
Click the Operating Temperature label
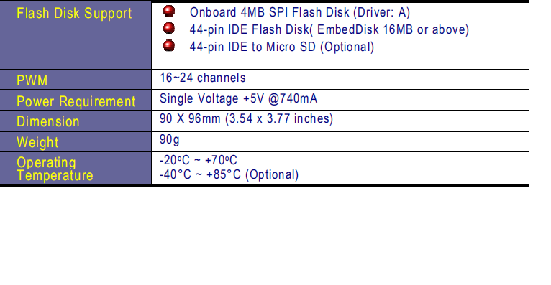pos(55,169)
